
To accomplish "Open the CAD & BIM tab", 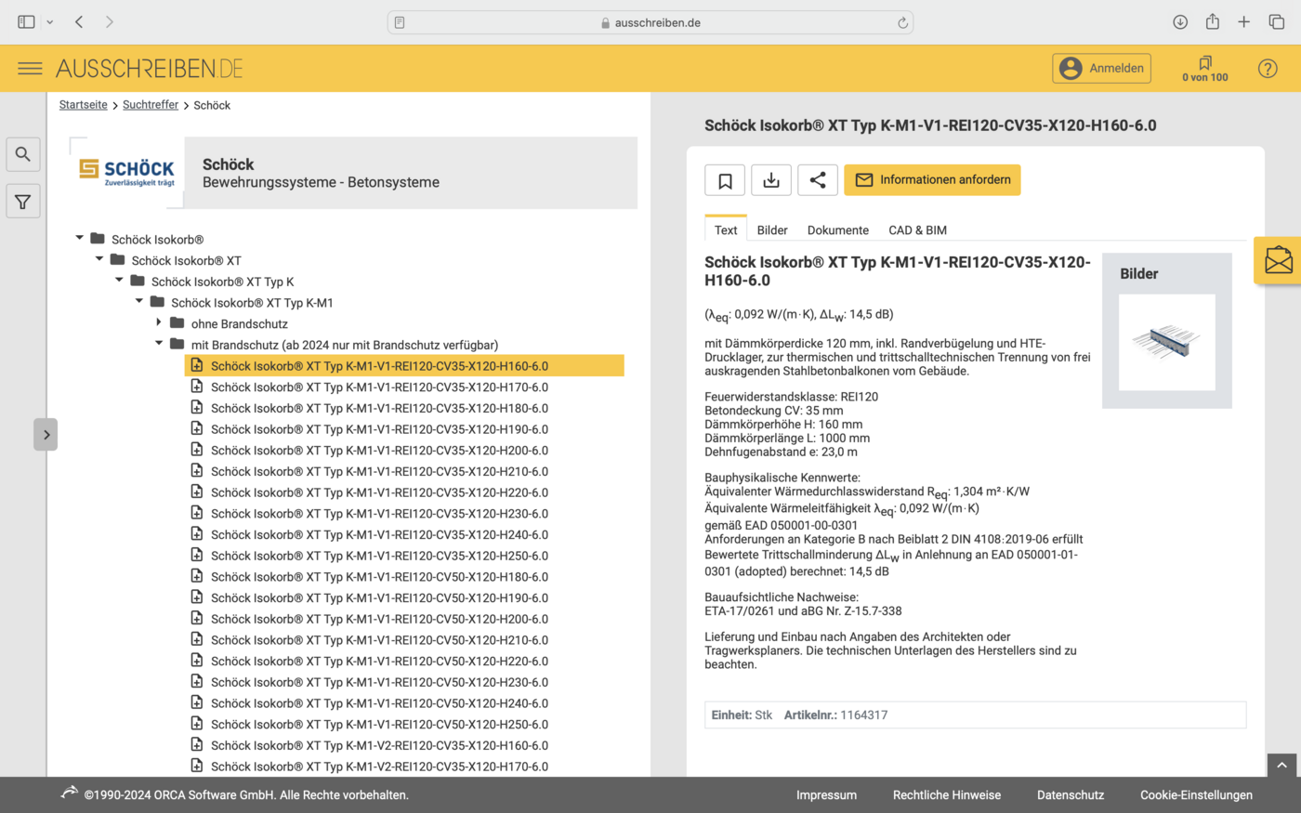I will (917, 230).
